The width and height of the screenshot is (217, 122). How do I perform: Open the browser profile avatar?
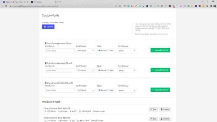click(x=215, y=6)
